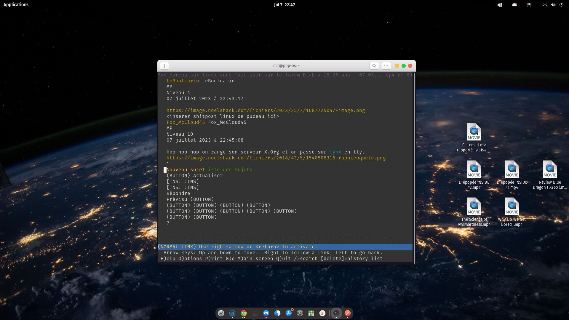Image resolution: width=569 pixels, height=320 pixels.
Task: Open the volume indicator in top bar
Action: (553, 5)
